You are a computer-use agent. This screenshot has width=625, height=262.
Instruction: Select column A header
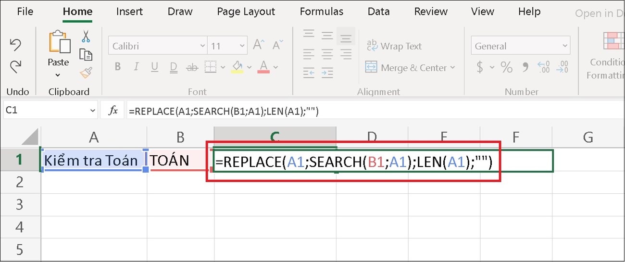(x=94, y=137)
